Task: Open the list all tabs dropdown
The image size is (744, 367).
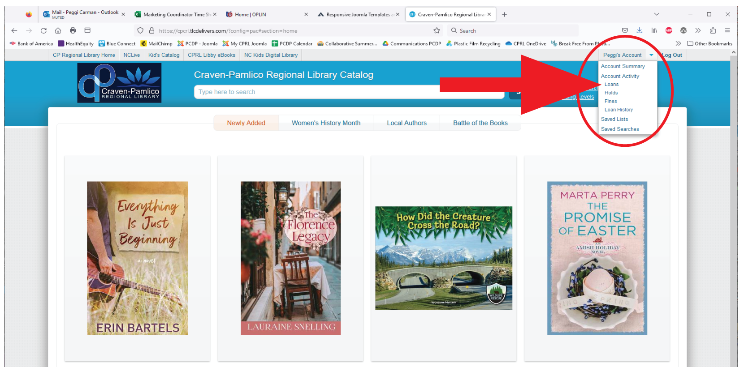Action: coord(657,14)
